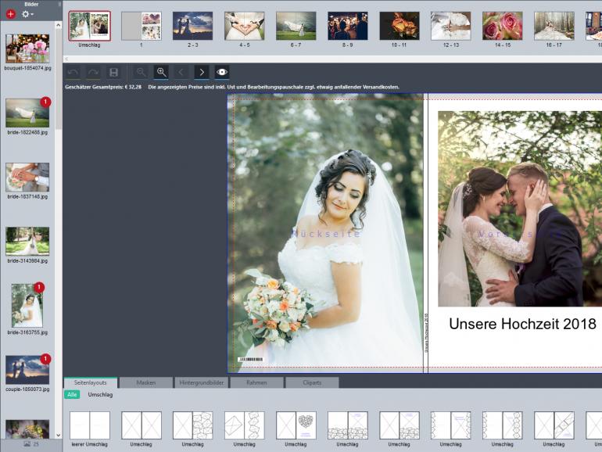
Task: Choose the two crossed frames Umschlag layout
Action: point(142,425)
